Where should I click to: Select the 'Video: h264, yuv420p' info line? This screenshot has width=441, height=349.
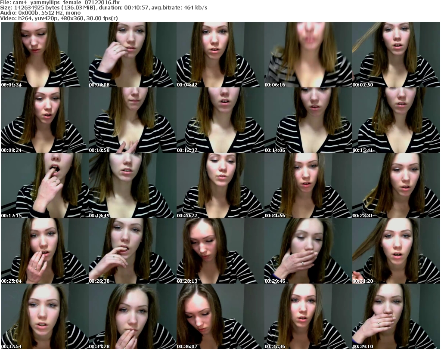(x=59, y=18)
